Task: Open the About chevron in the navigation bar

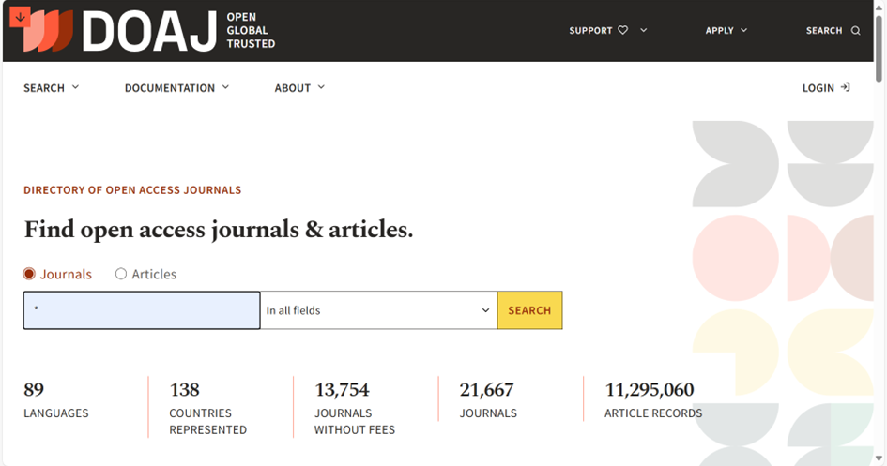Action: [x=321, y=87]
